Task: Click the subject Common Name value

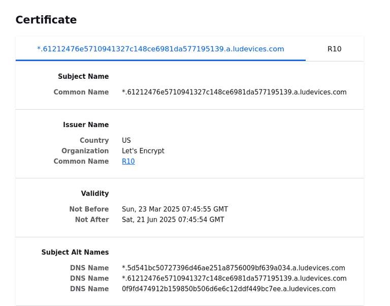Action: point(234,92)
